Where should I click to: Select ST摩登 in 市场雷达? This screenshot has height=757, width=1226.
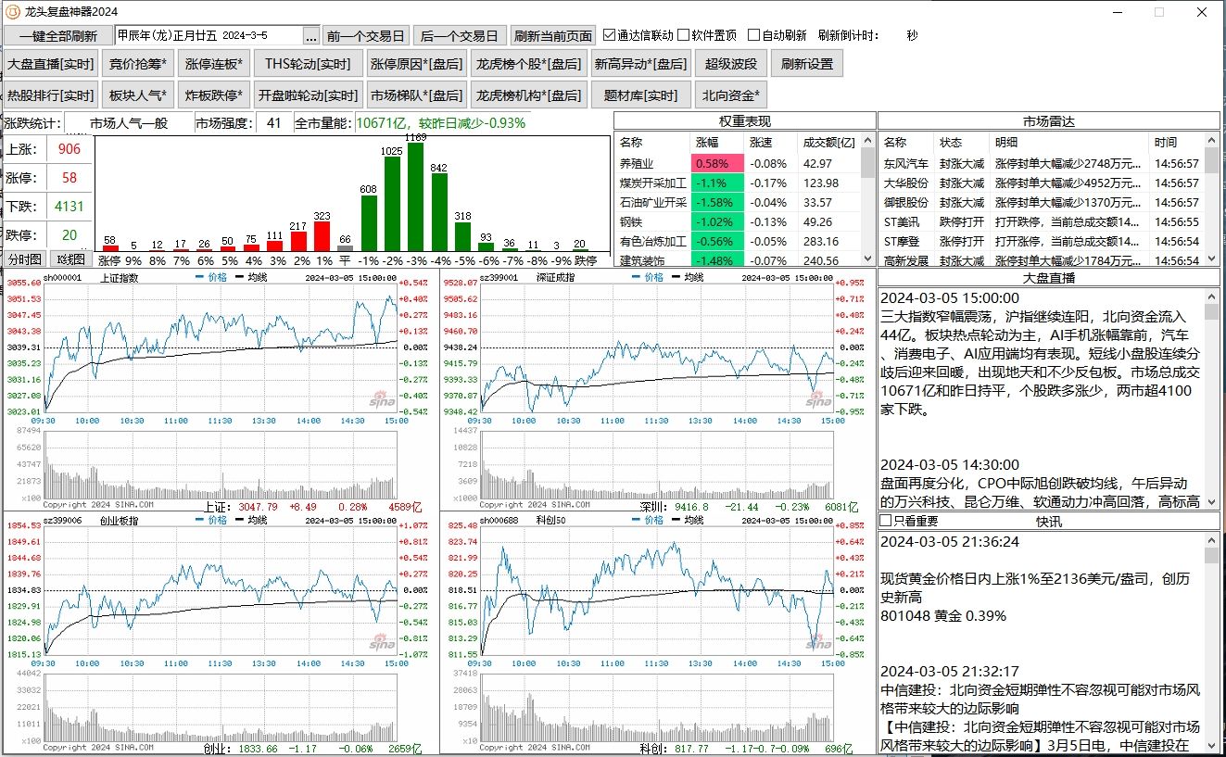click(1041, 241)
